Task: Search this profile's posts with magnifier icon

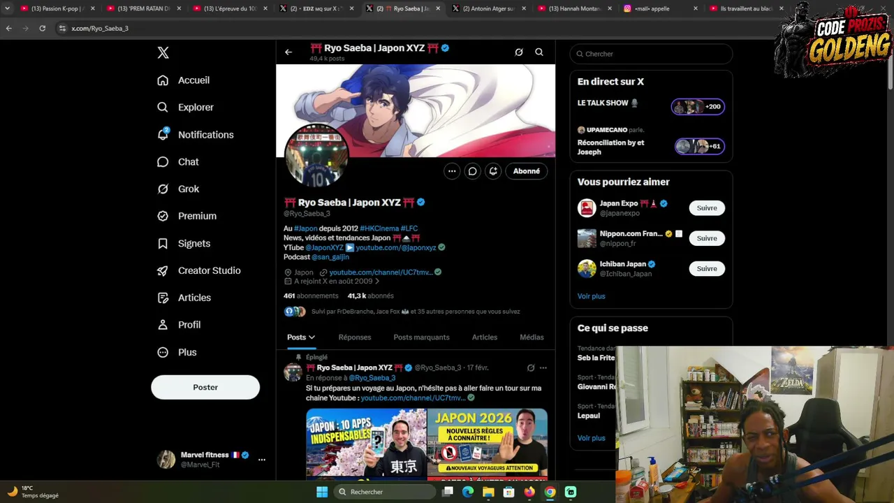Action: 539,52
